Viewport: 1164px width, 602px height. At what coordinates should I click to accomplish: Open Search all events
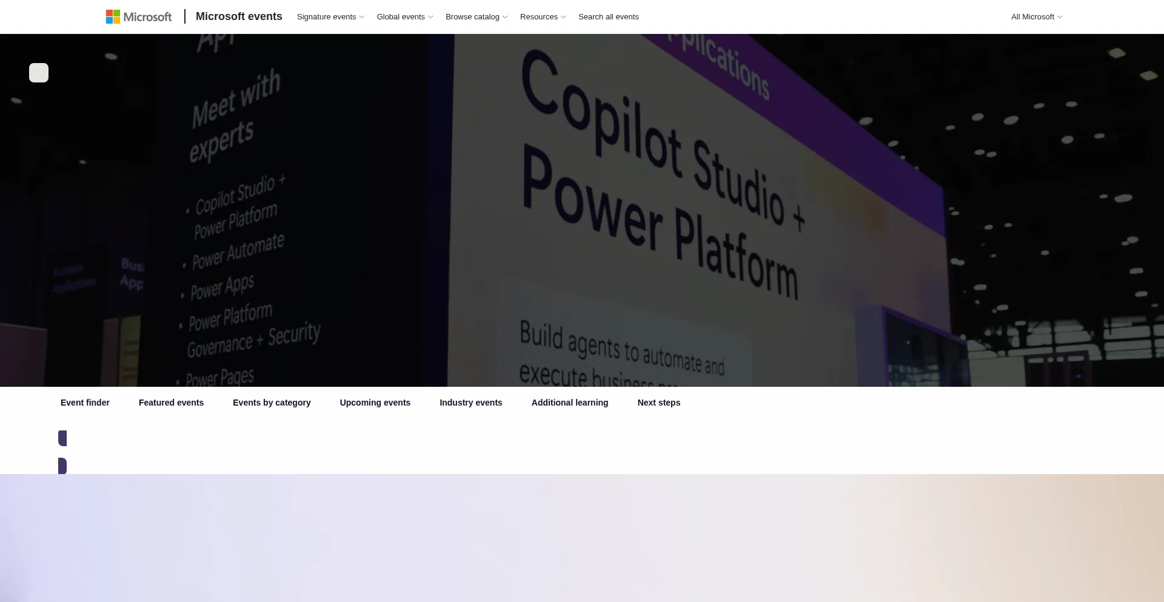click(609, 17)
